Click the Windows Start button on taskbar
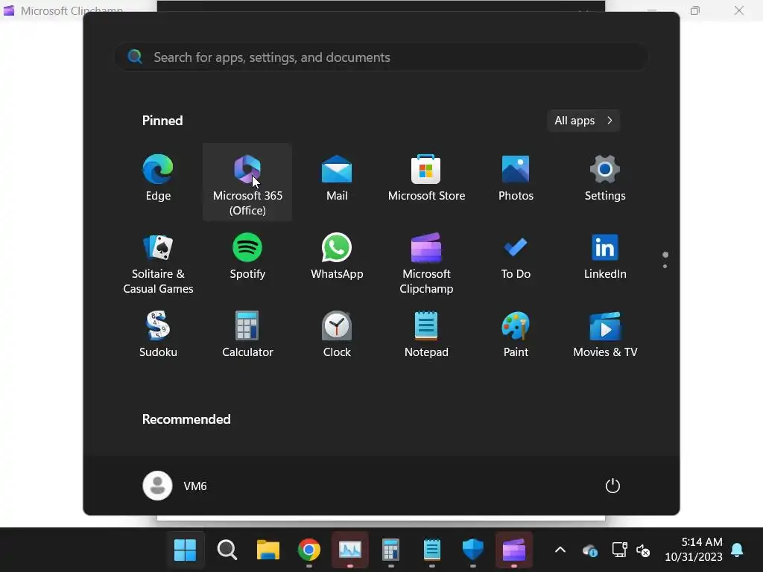 (185, 550)
